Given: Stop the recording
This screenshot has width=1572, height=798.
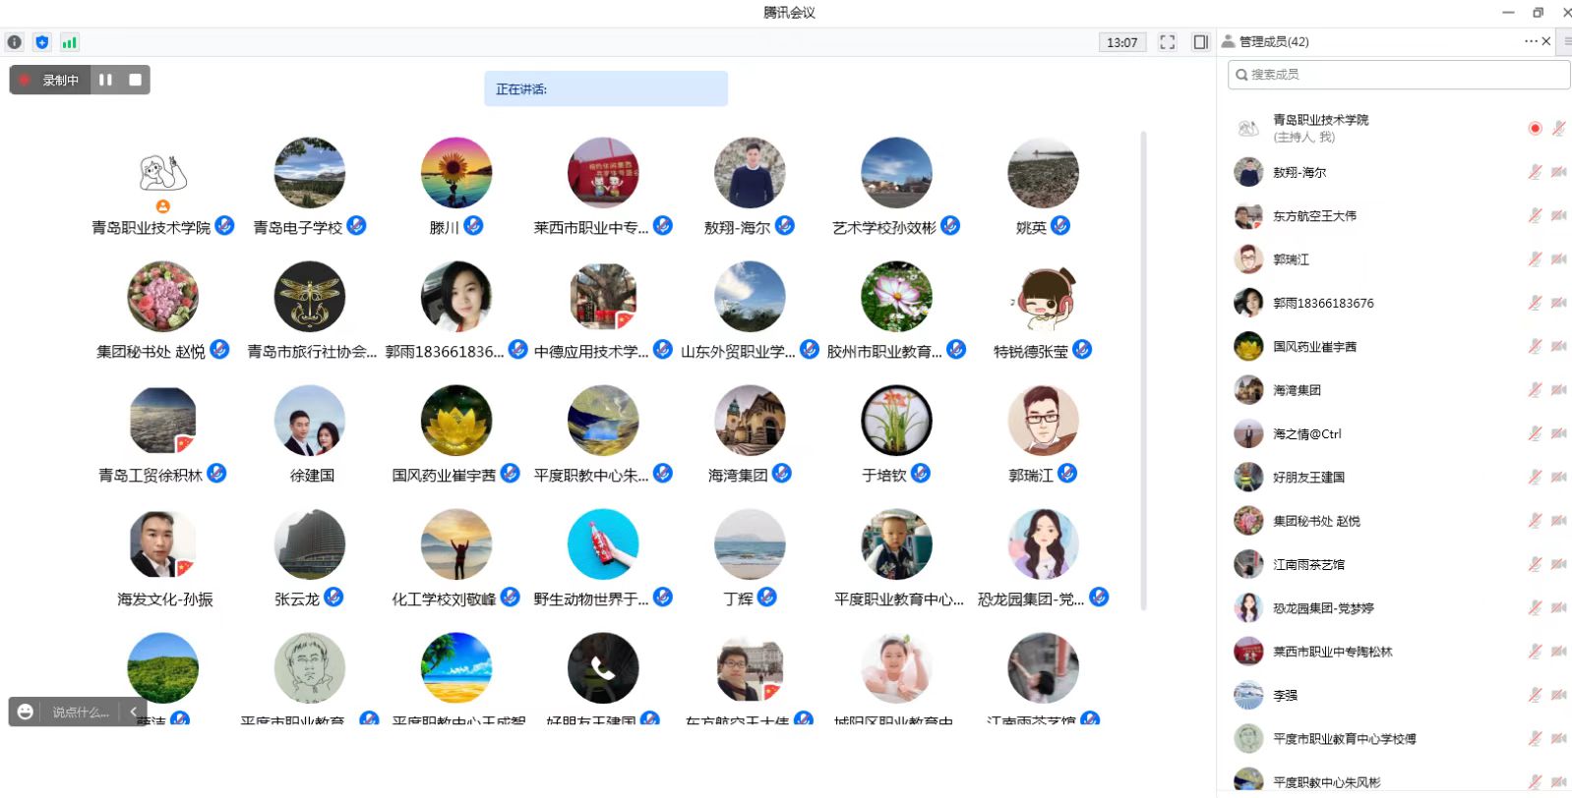Looking at the screenshot, I should (136, 80).
